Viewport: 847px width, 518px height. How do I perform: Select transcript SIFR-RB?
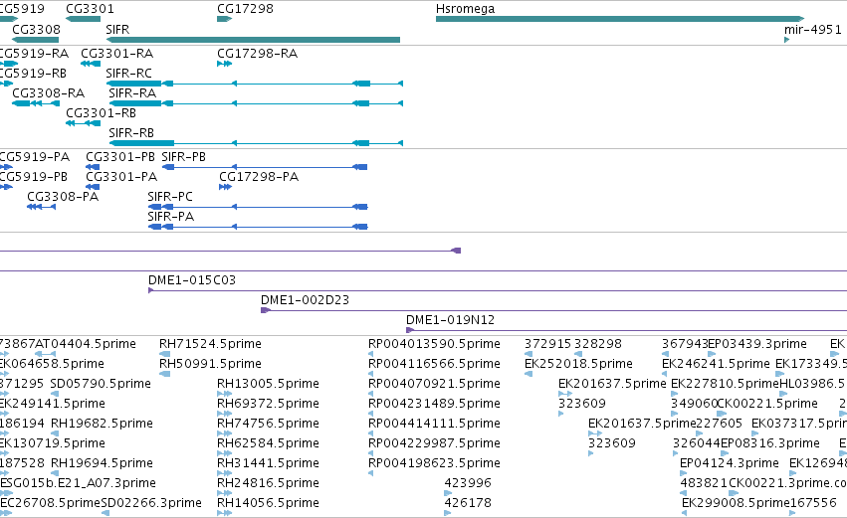[256, 143]
